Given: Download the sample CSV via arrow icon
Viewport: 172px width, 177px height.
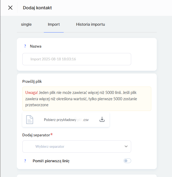Looking at the screenshot, I should (102, 120).
